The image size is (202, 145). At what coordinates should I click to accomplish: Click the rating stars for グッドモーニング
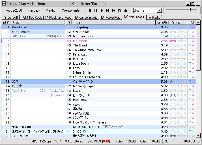point(178,82)
